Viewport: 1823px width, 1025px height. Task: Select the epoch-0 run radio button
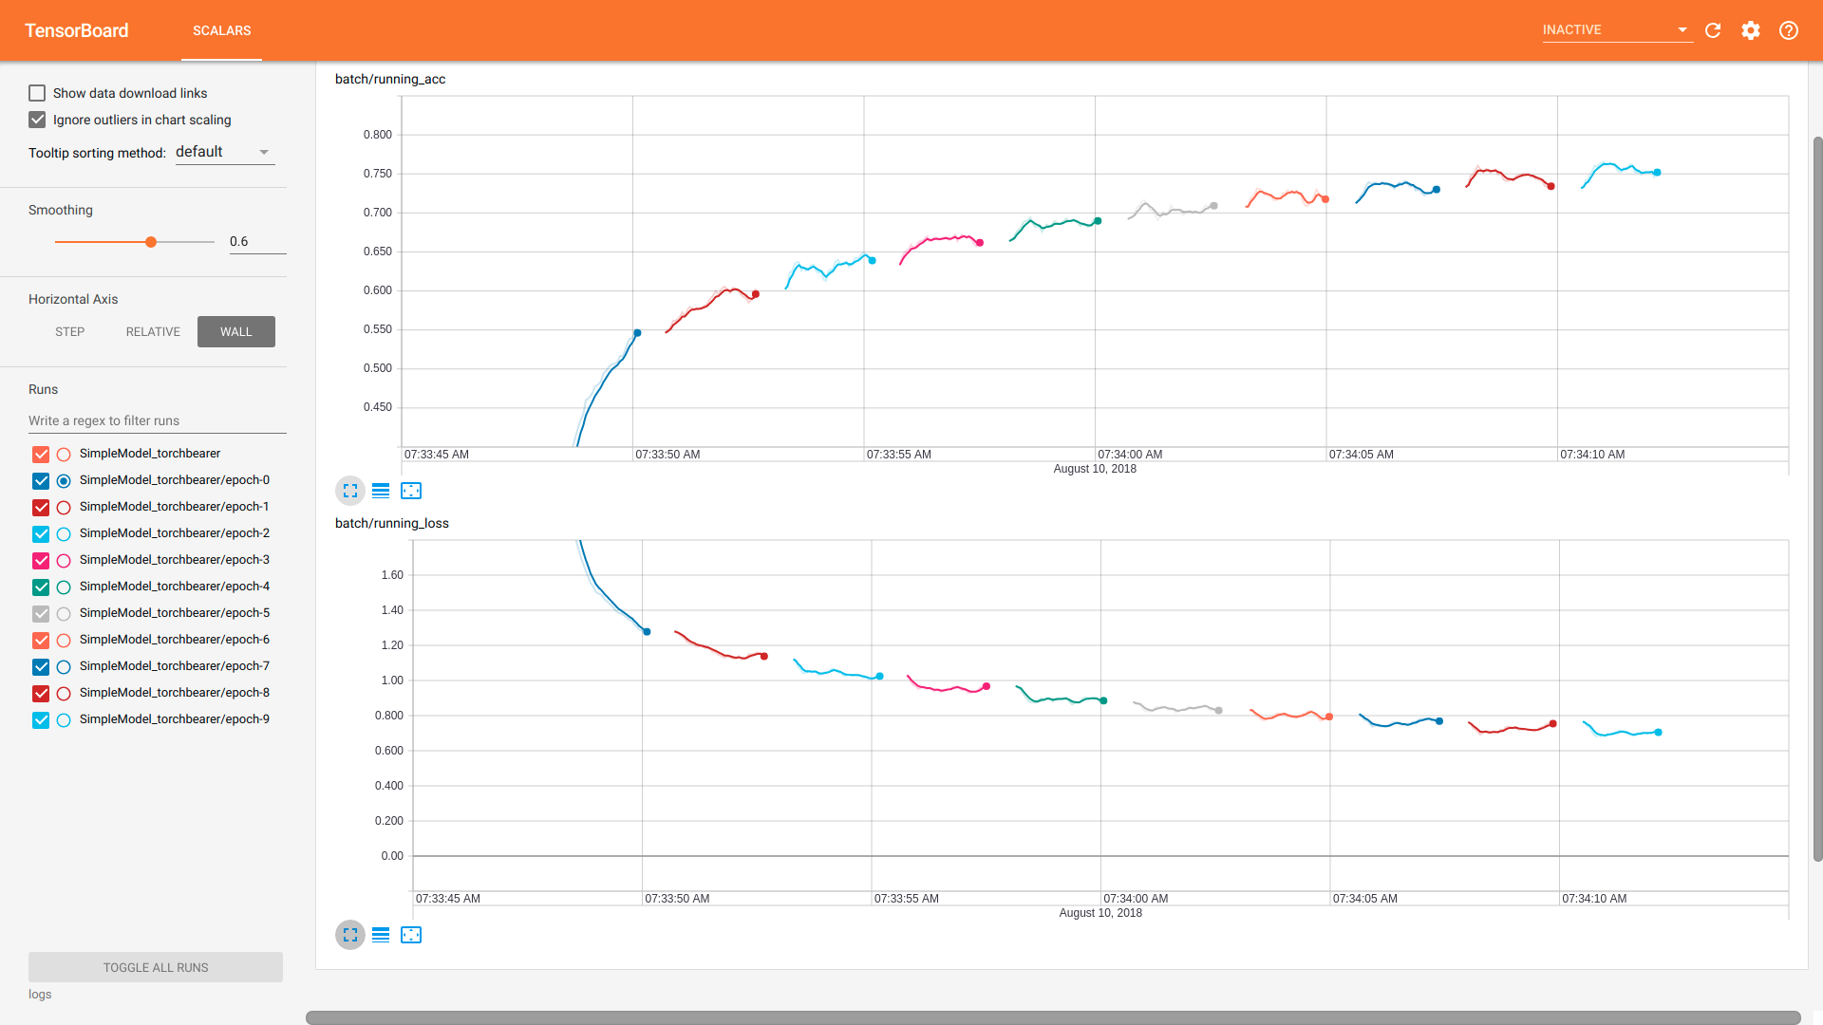tap(64, 481)
